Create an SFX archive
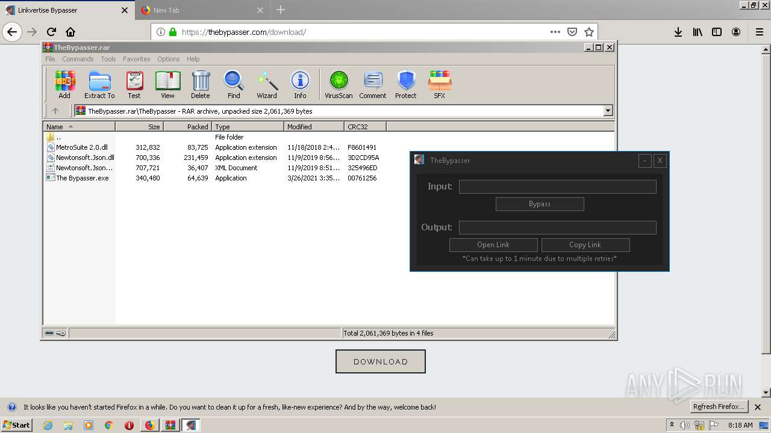 [x=440, y=84]
